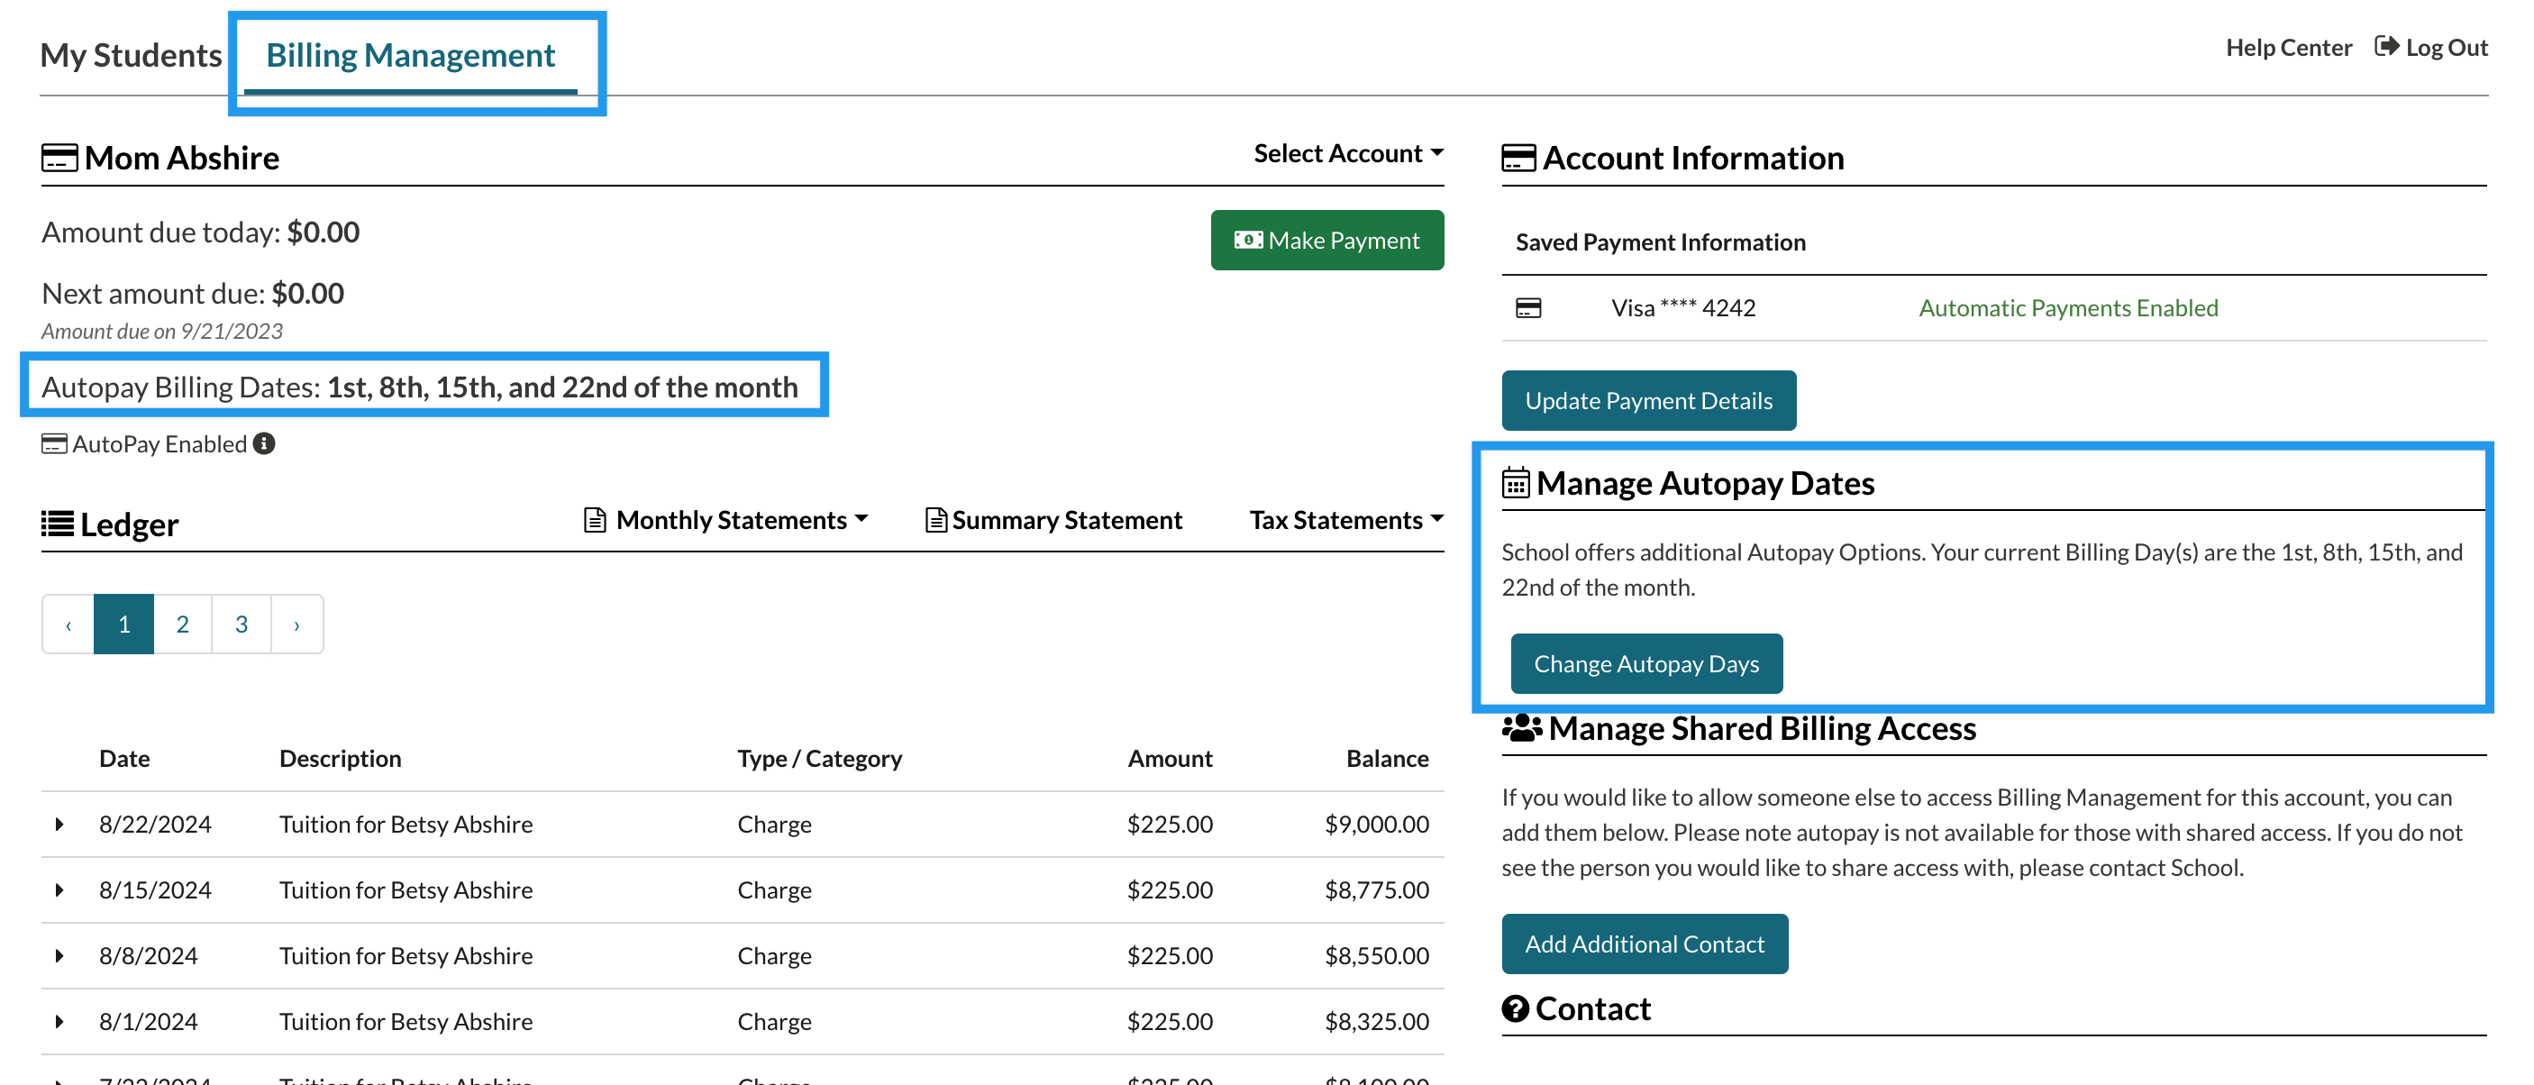The height and width of the screenshot is (1085, 2534).
Task: Click the Summary Statement document icon
Action: coord(935,519)
